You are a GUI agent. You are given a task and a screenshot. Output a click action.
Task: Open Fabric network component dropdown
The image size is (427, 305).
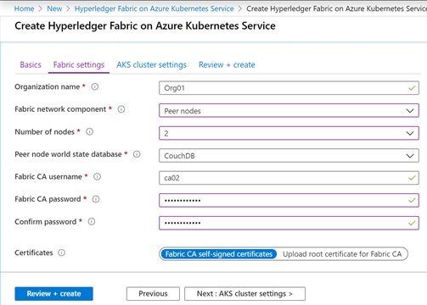(x=289, y=111)
